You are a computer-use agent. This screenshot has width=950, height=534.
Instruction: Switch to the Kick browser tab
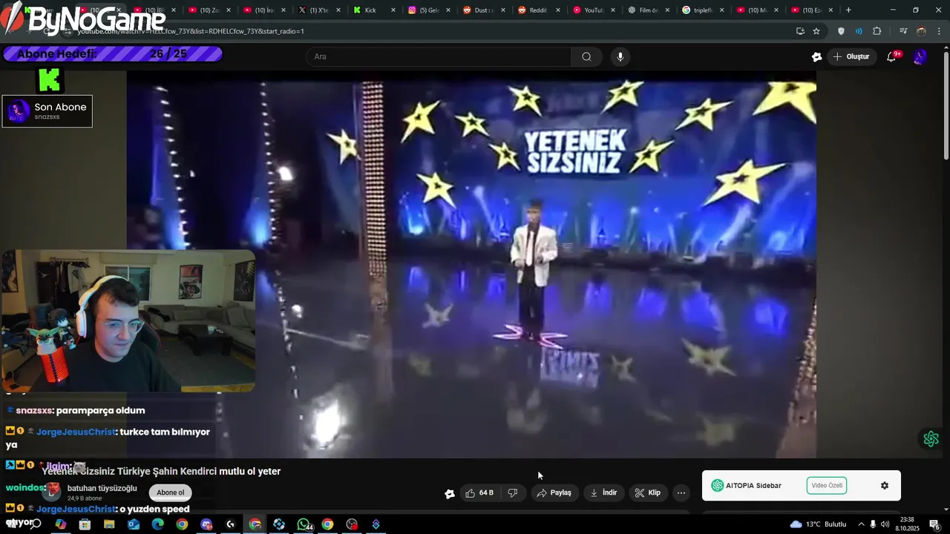[375, 10]
